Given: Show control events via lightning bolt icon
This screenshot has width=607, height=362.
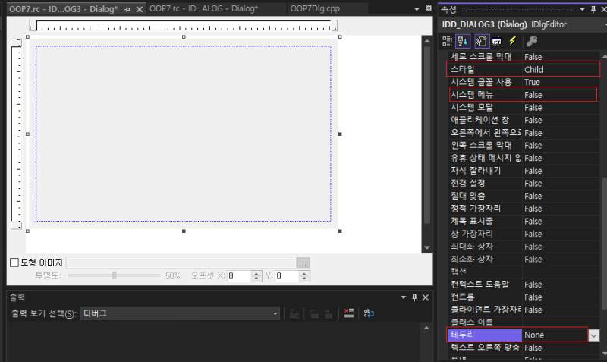Looking at the screenshot, I should 513,41.
